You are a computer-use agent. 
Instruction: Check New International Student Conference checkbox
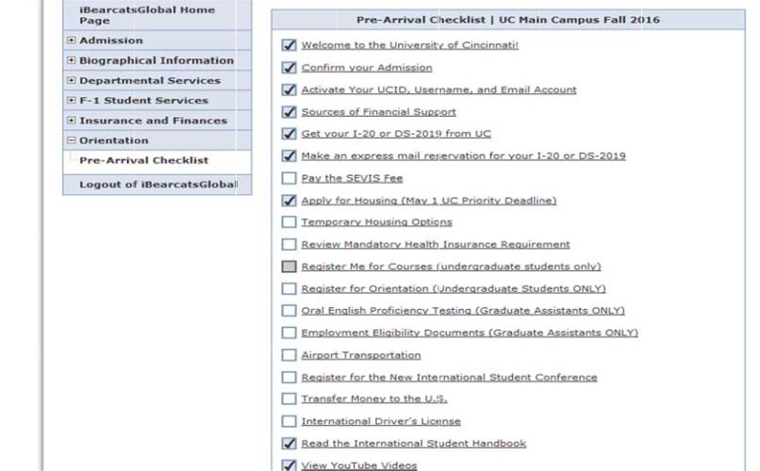tap(289, 377)
